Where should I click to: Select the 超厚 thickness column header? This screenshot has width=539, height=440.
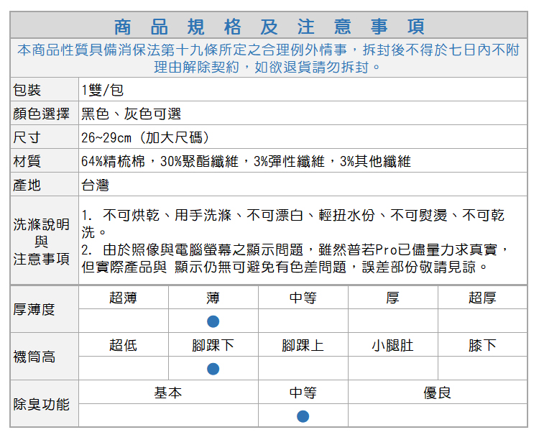[482, 298]
